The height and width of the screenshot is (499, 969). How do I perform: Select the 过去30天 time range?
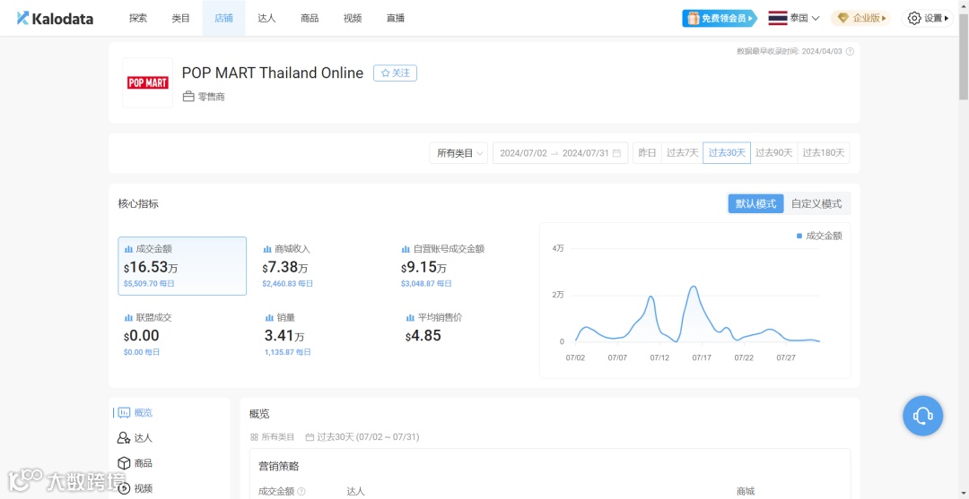pos(727,153)
